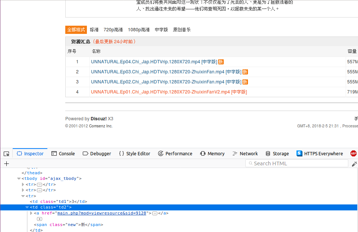Viewport: 358px width, 232px height.
Task: Click the 名称 column header
Action: 96,51
